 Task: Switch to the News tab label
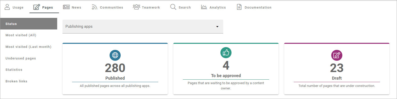77,8
